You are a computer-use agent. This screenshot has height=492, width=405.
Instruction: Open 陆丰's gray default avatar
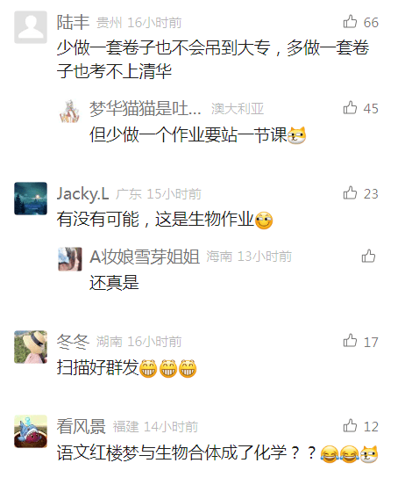click(31, 27)
